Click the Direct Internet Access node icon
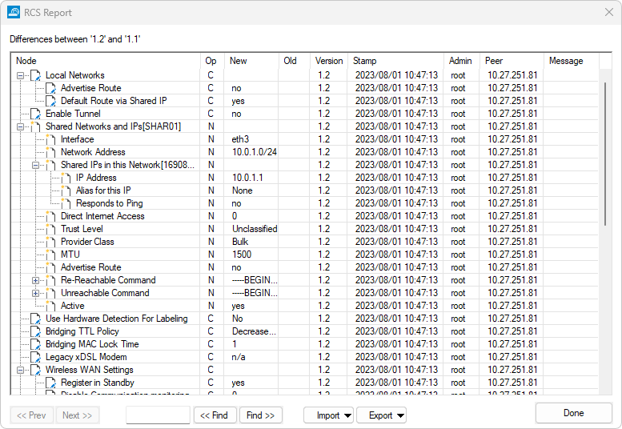Screen dimensions: 622x429 pos(50,216)
